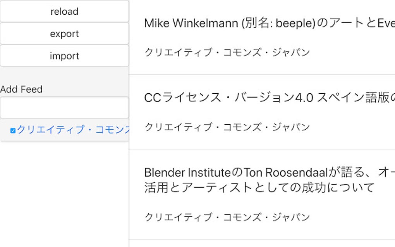This screenshot has height=247, width=395.
Task: Click the source name under CCライセンス article
Action: click(x=227, y=127)
